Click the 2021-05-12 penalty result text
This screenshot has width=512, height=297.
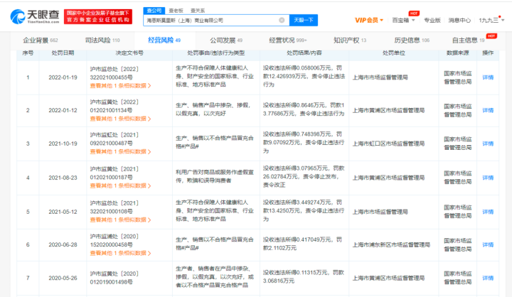[x=304, y=211]
